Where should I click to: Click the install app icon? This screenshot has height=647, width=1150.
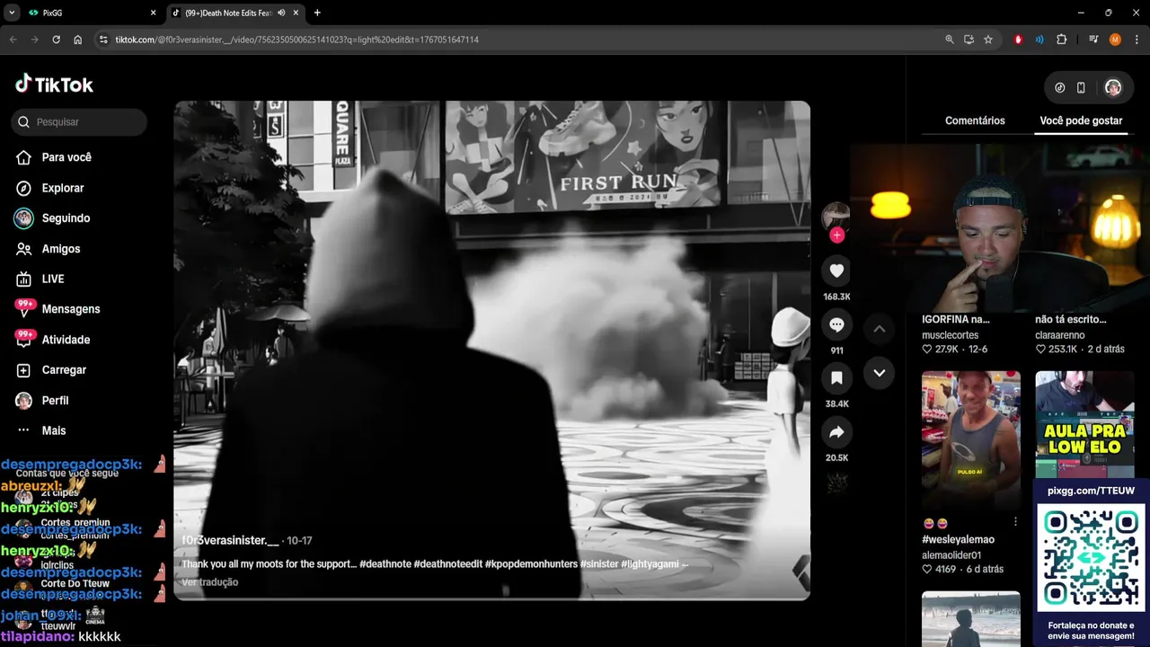[969, 40]
